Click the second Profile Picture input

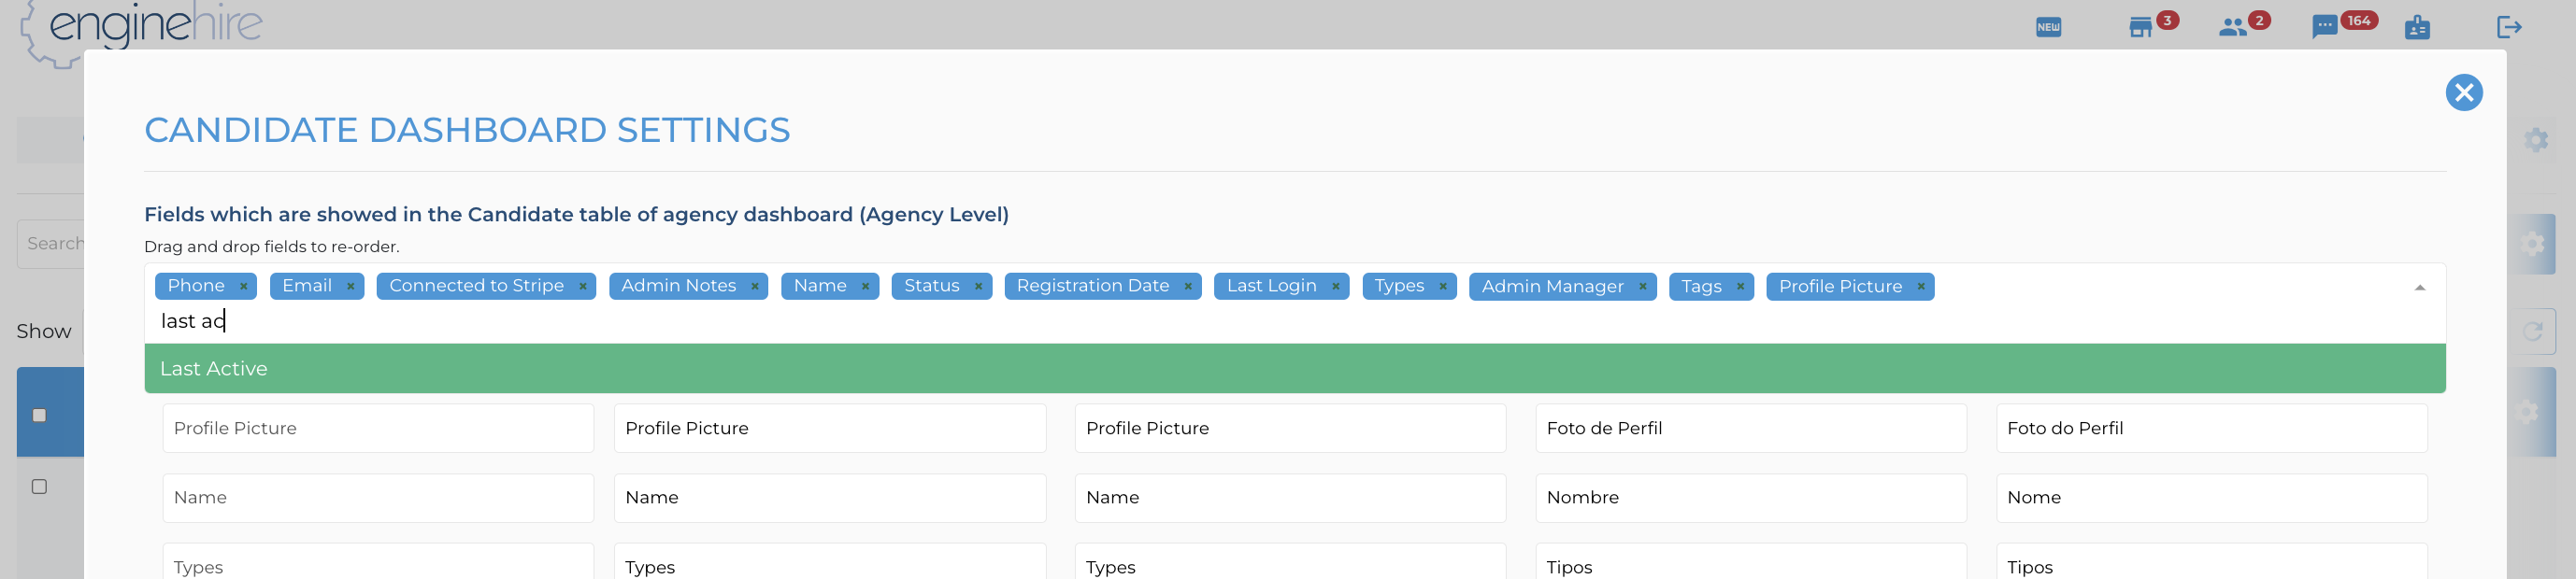point(830,429)
